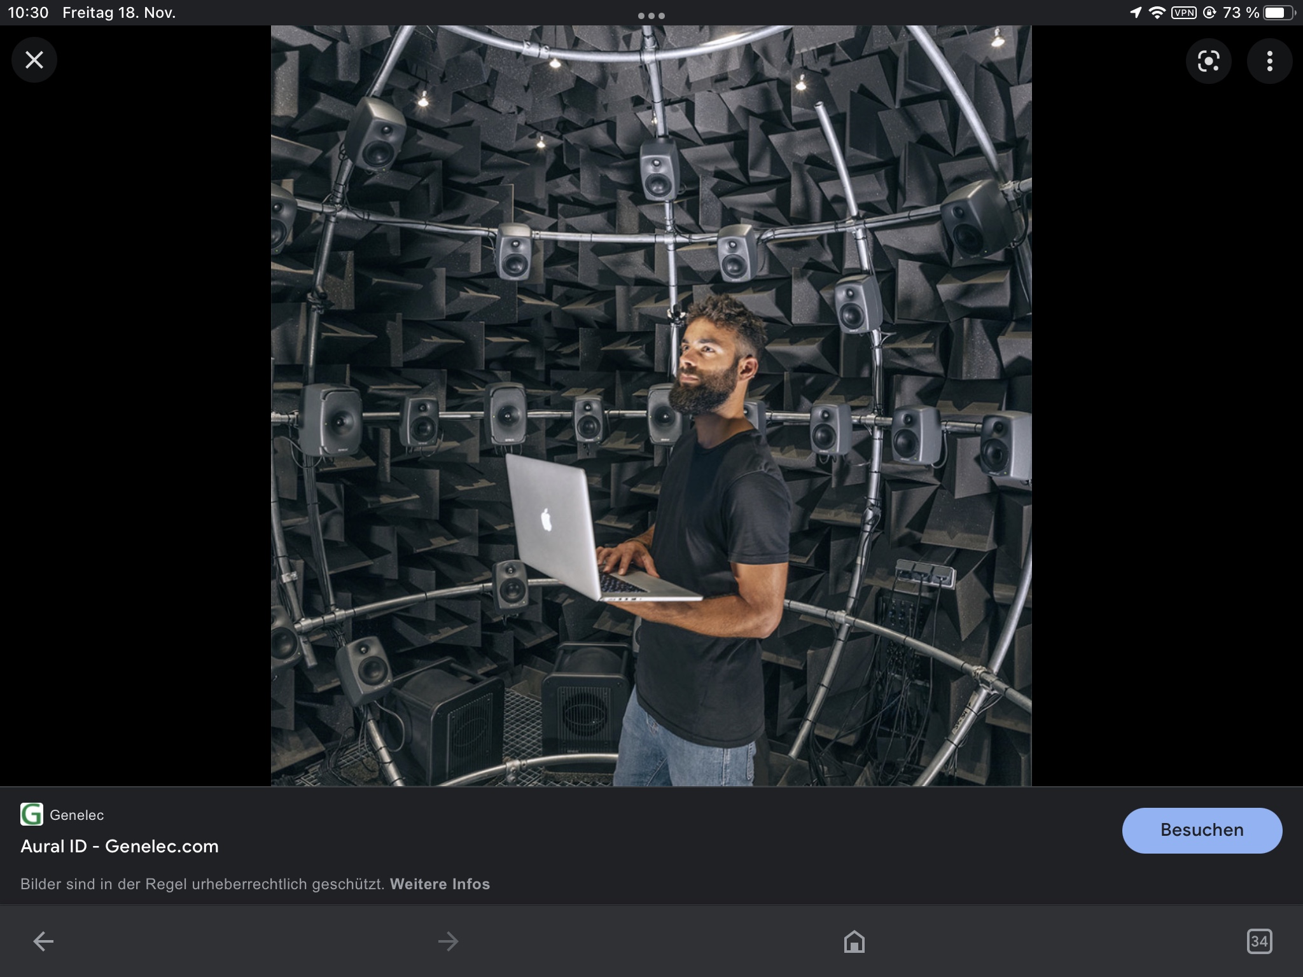Tap the date Freitag 18. Nov.
The height and width of the screenshot is (977, 1303).
[x=119, y=13]
